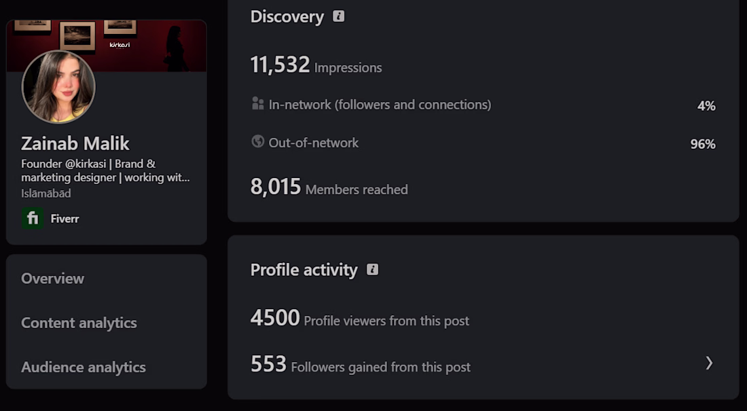This screenshot has height=411, width=747.
Task: View the 11,532 Impressions count
Action: pyautogui.click(x=316, y=65)
